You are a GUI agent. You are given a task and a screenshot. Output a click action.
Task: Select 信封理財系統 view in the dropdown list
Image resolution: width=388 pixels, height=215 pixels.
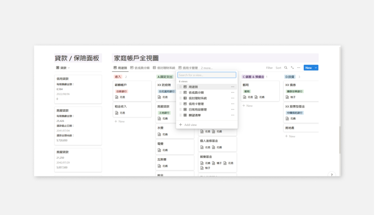[207, 98]
